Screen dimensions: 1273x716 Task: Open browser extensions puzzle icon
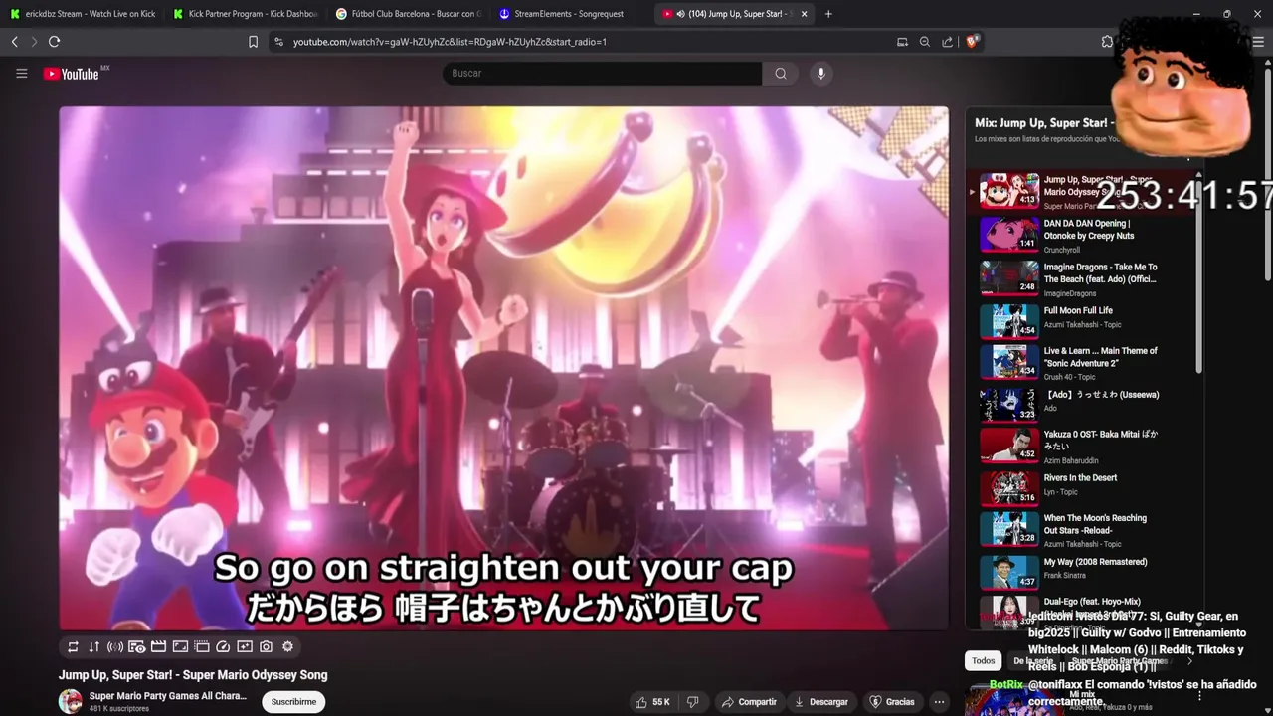1107,42
